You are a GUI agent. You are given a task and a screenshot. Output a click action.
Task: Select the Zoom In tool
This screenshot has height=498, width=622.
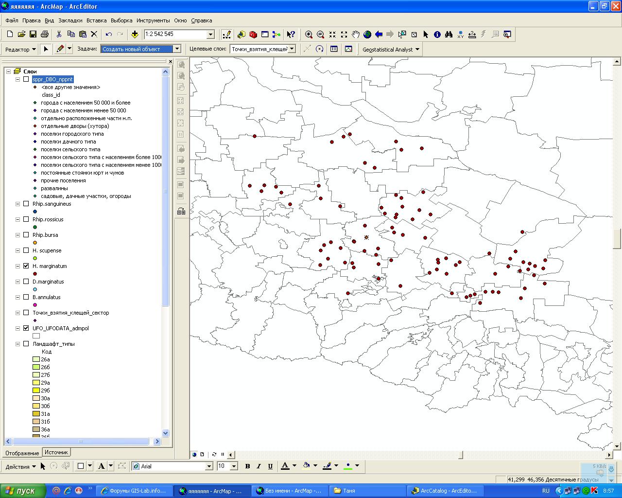[309, 35]
